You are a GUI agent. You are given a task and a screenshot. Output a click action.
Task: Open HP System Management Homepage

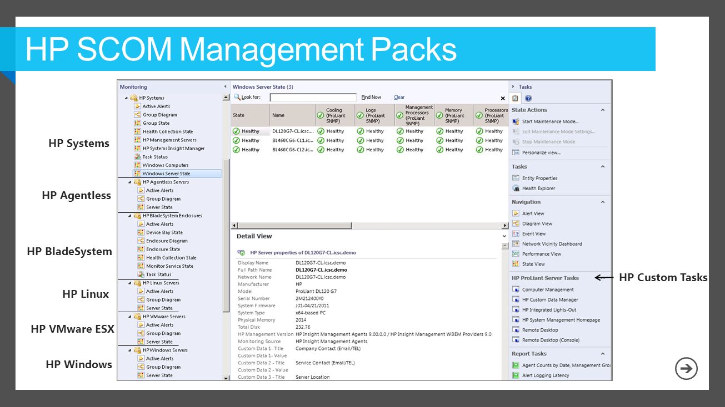(x=561, y=319)
